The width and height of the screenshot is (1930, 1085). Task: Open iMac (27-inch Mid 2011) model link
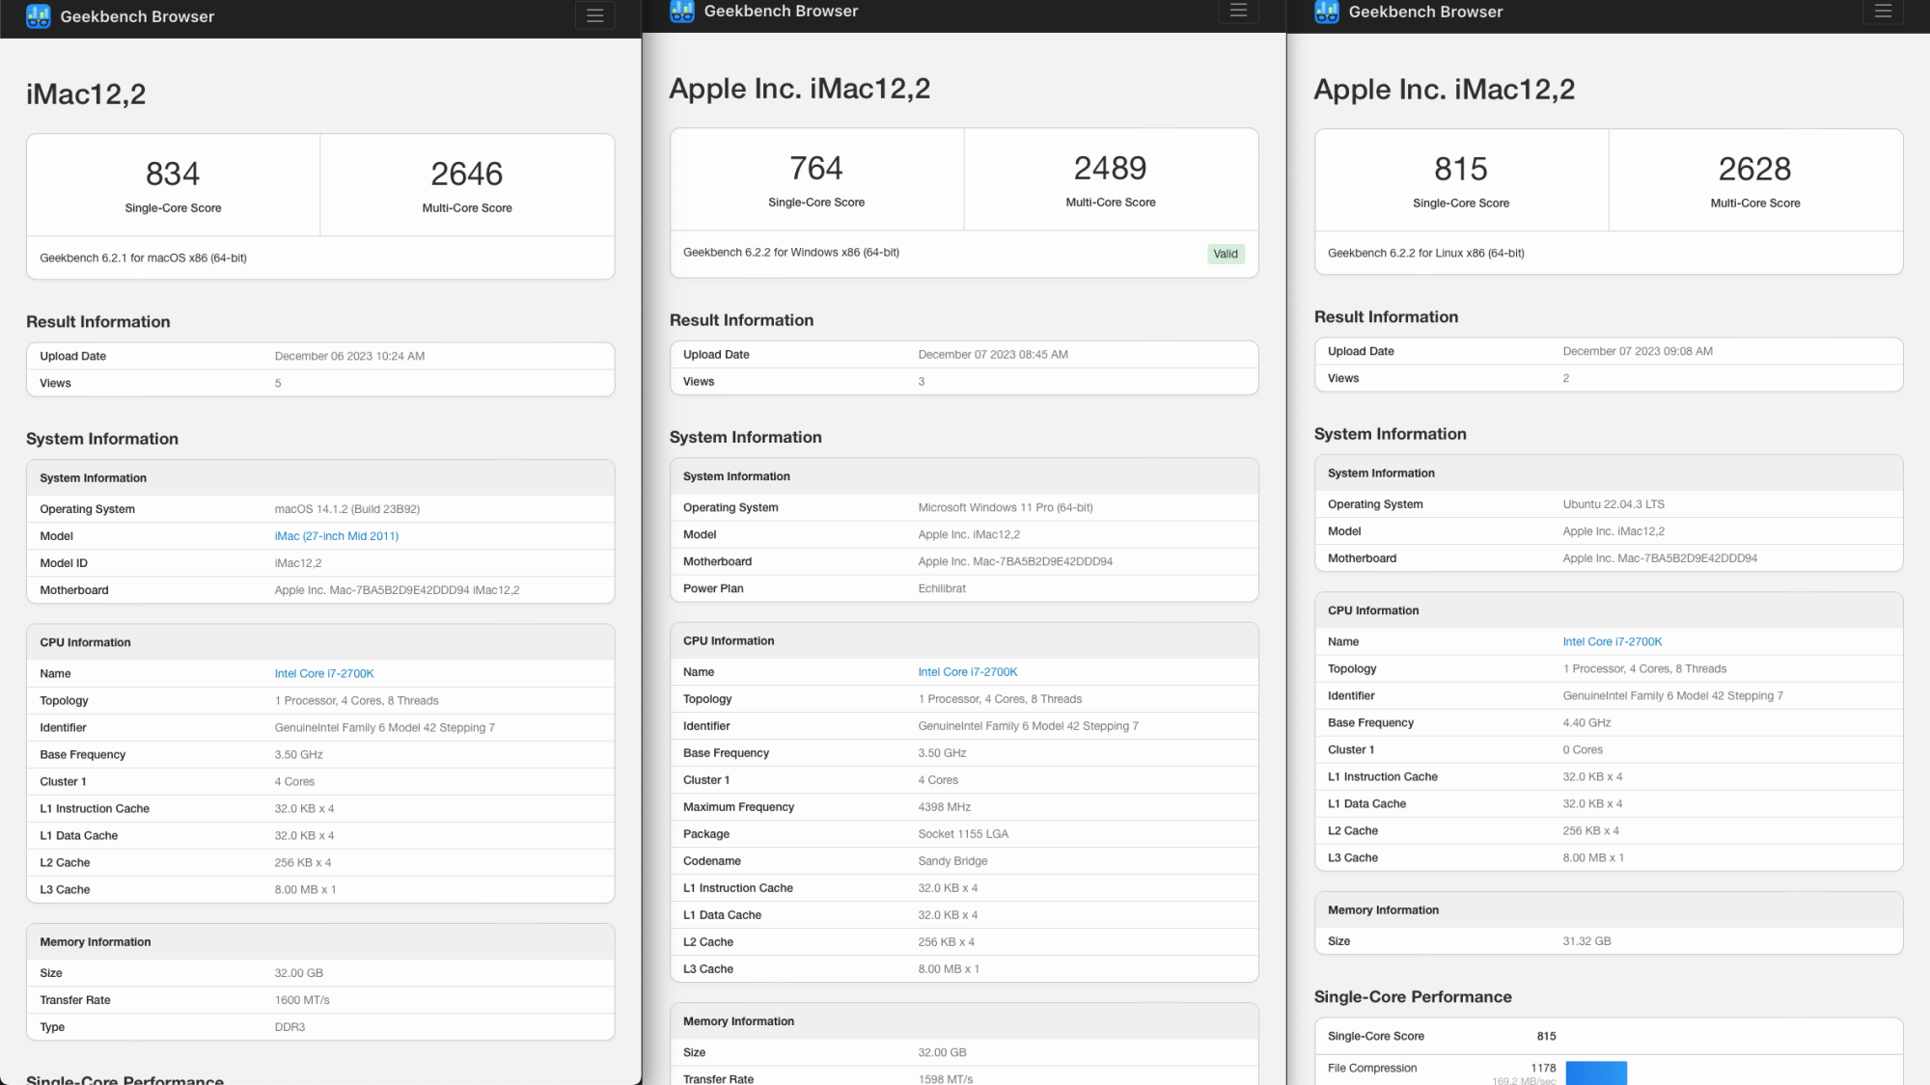click(x=336, y=536)
